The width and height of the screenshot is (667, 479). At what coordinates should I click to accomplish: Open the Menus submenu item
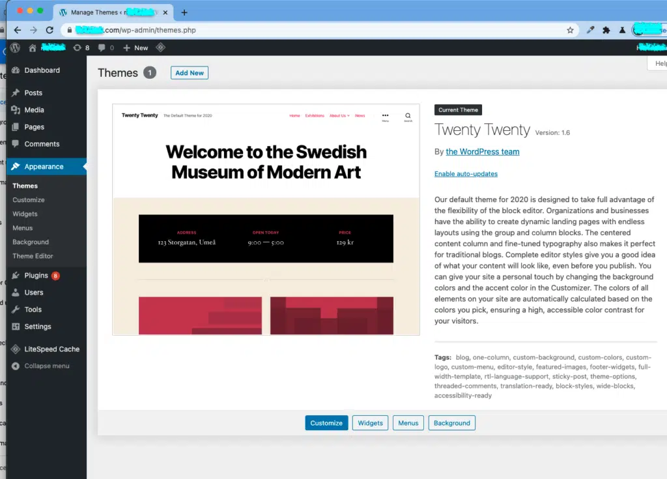[x=23, y=228]
